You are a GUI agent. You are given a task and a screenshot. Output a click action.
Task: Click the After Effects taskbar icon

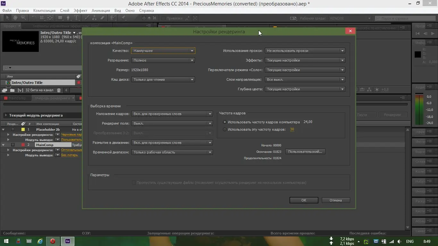tap(68, 241)
